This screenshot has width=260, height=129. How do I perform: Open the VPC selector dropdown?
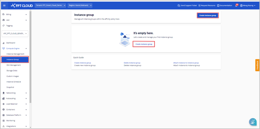[x=15, y=34]
